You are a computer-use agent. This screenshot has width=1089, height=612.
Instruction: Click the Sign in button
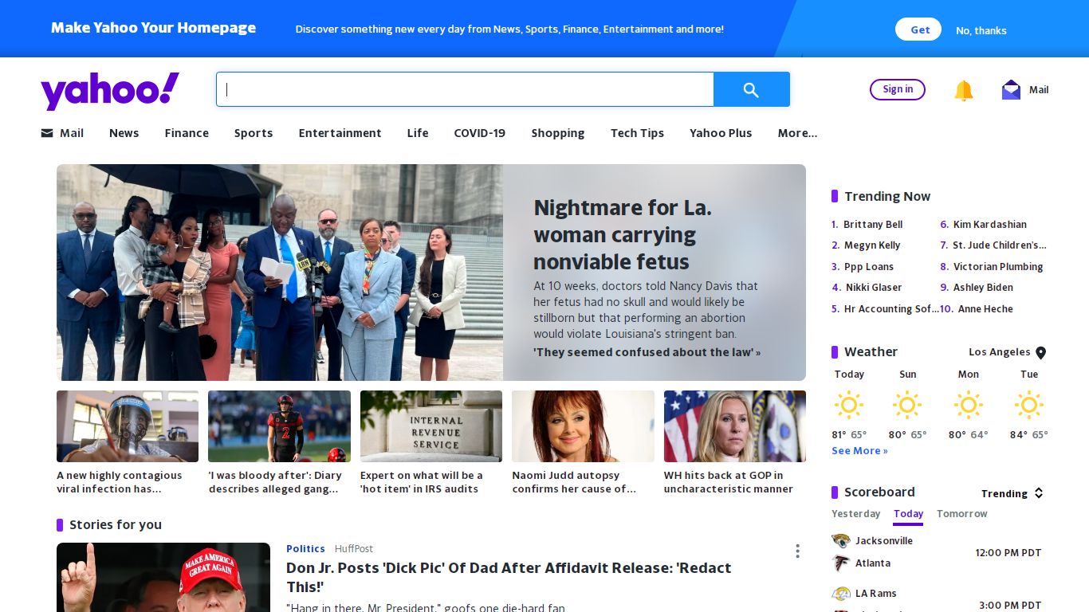(x=898, y=89)
